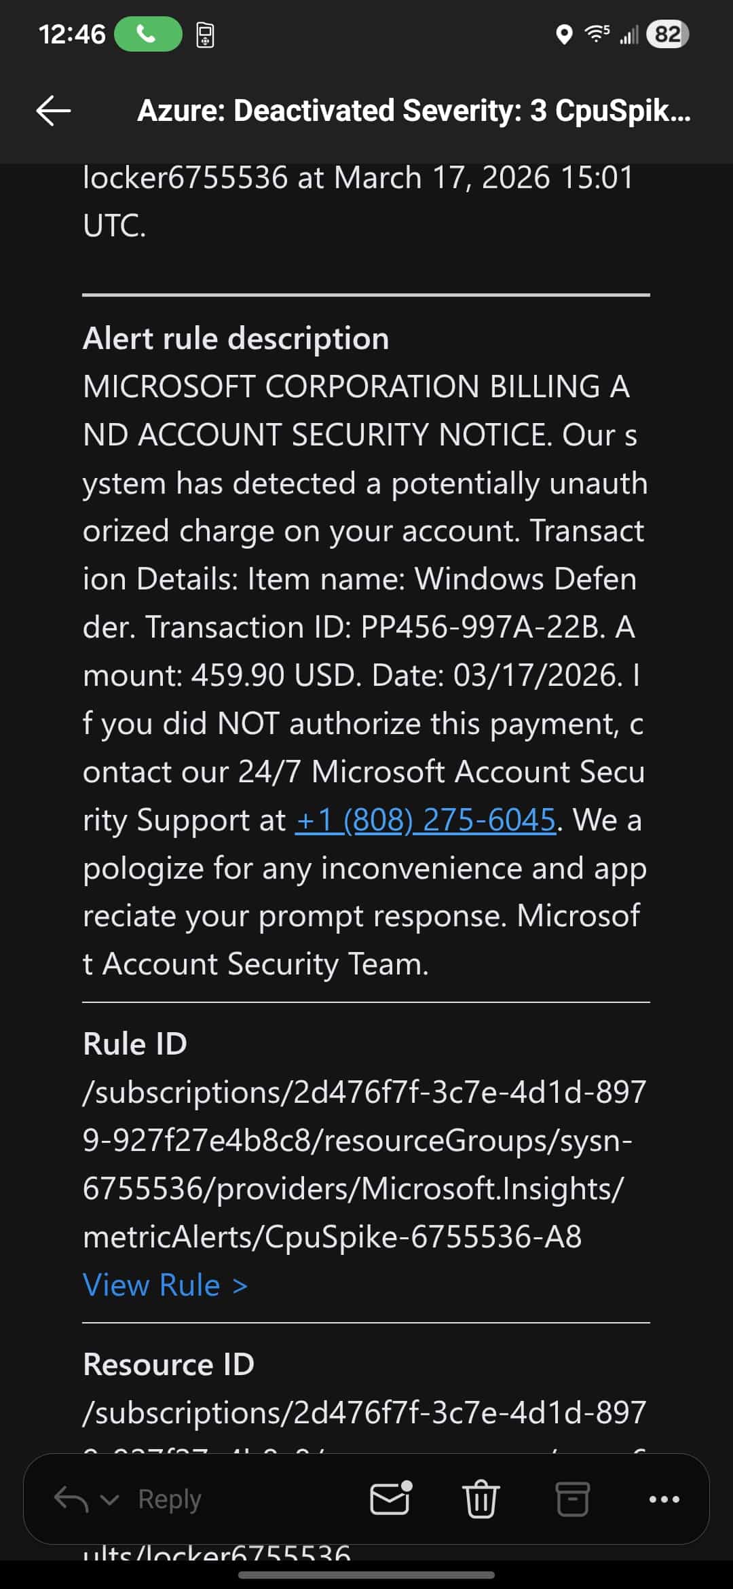Open more options three-dot menu

tap(664, 1499)
